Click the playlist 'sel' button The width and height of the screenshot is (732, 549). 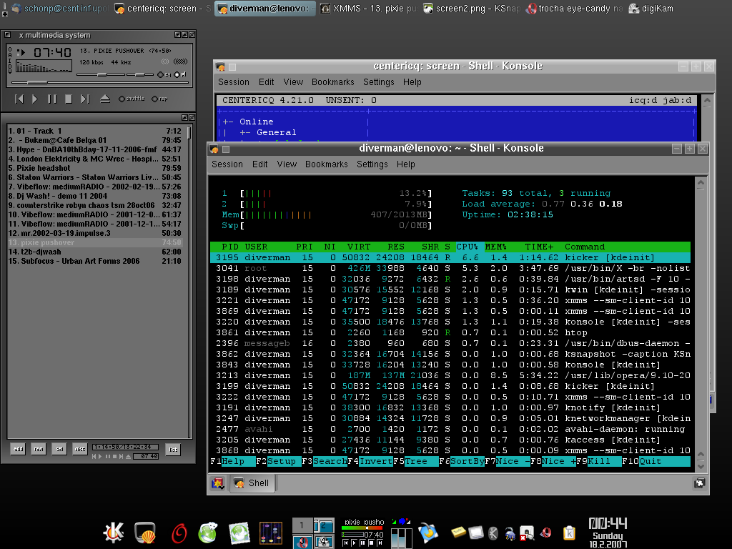pyautogui.click(x=59, y=449)
